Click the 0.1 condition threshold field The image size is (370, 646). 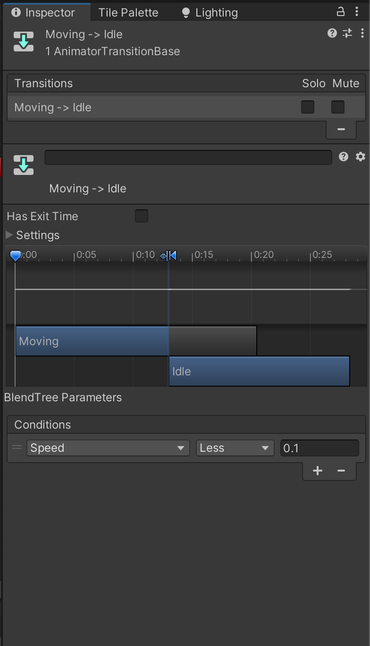pyautogui.click(x=320, y=448)
